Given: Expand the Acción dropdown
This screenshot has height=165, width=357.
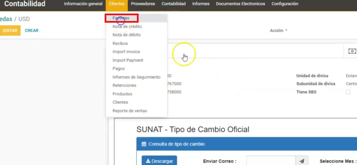Looking at the screenshot, I should (x=279, y=31).
